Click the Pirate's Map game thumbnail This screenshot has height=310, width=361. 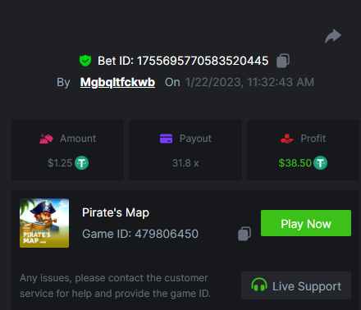[44, 223]
